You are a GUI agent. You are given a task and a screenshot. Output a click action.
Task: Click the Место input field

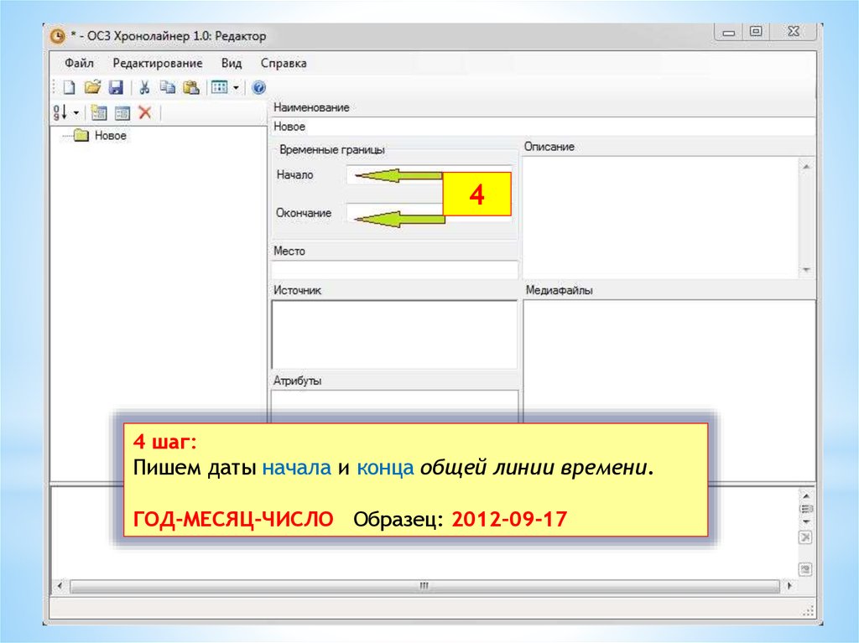[x=394, y=269]
